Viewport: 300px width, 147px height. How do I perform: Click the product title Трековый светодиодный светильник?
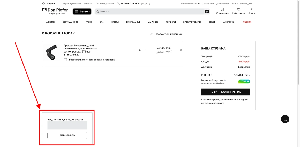pyautogui.click(x=80, y=50)
